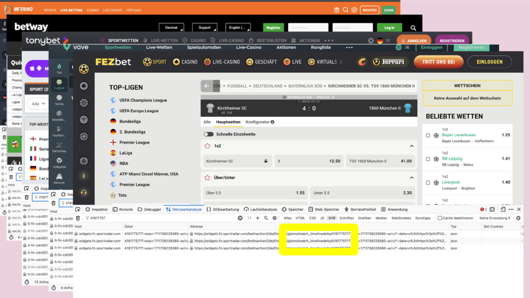Activate the element picker in the front DevTools

[x=78, y=210]
